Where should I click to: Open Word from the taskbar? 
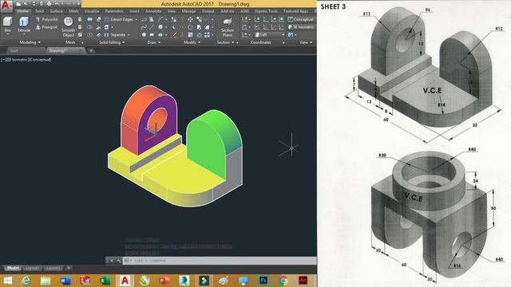pyautogui.click(x=65, y=280)
